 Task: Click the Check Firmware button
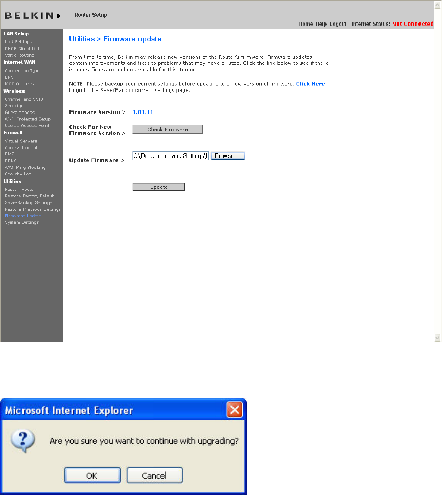(x=168, y=130)
